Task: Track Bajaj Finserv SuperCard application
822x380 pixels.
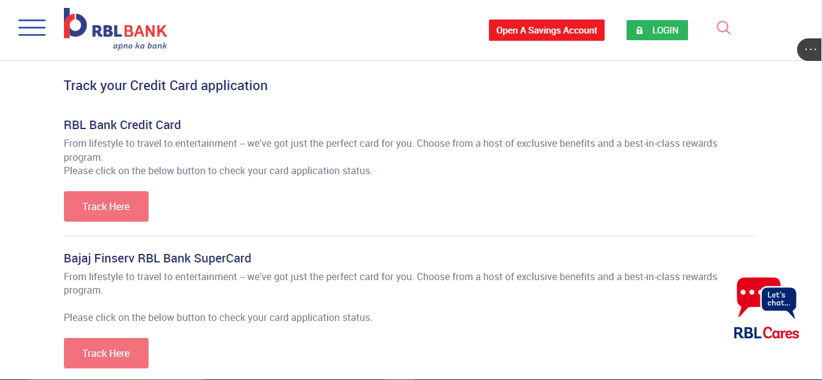Action: coord(106,353)
